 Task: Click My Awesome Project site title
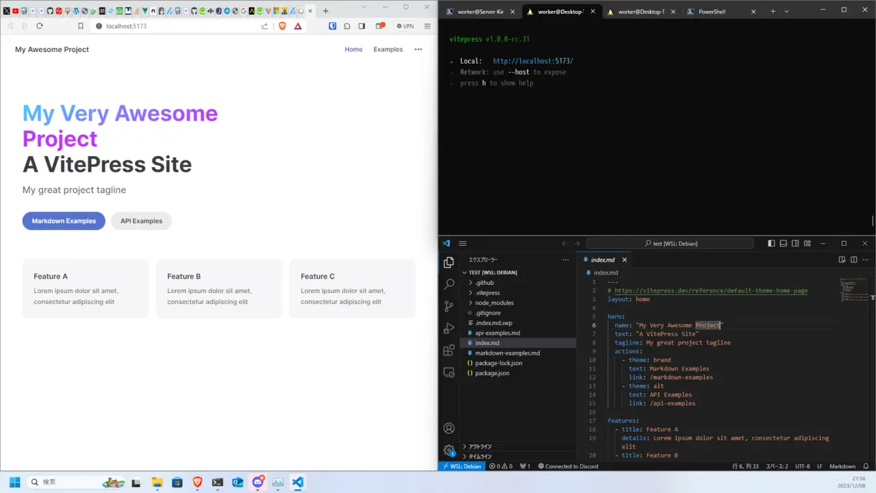click(x=52, y=49)
